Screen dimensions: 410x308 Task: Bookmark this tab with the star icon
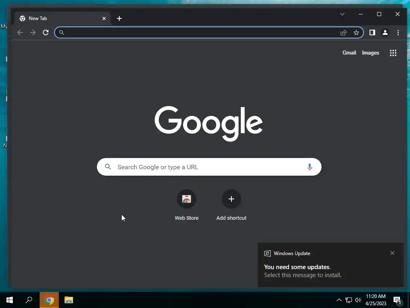point(356,32)
